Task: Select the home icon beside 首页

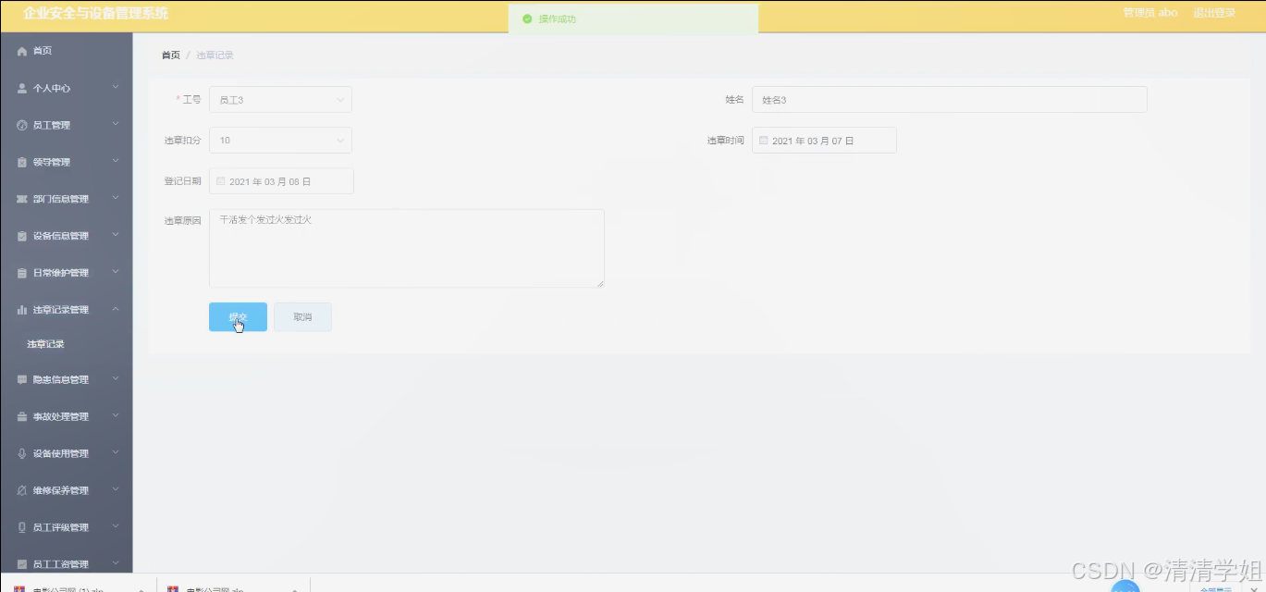Action: pyautogui.click(x=22, y=51)
